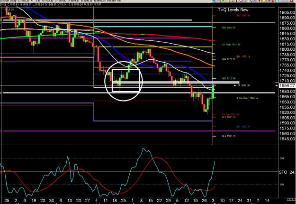
Task: Click the date label 30 on time axis
Action: click(x=52, y=201)
